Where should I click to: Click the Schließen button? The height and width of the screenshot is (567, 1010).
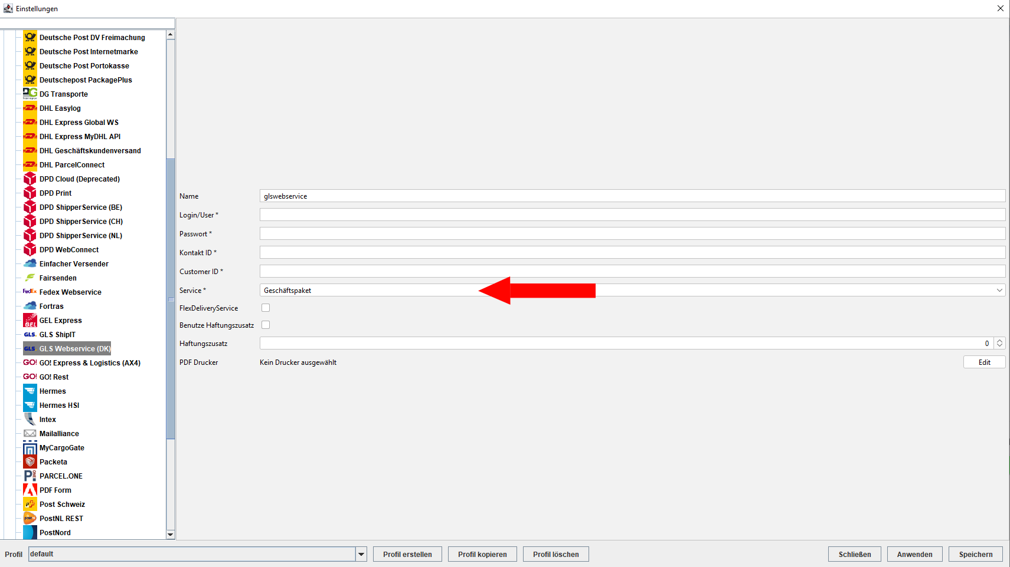[855, 554]
